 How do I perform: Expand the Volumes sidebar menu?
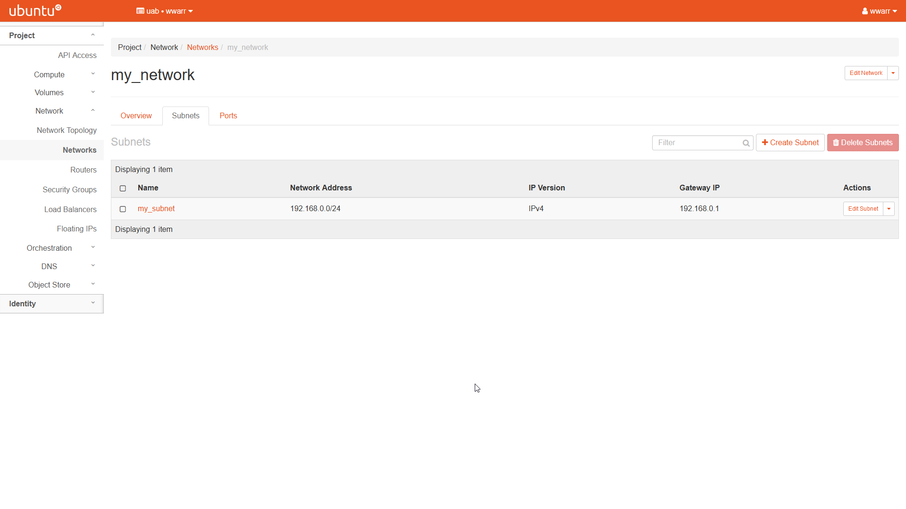[x=52, y=92]
